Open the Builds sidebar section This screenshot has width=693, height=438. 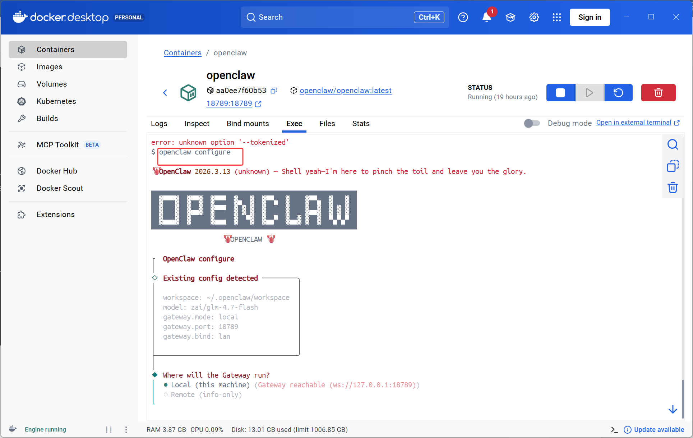[68, 119]
